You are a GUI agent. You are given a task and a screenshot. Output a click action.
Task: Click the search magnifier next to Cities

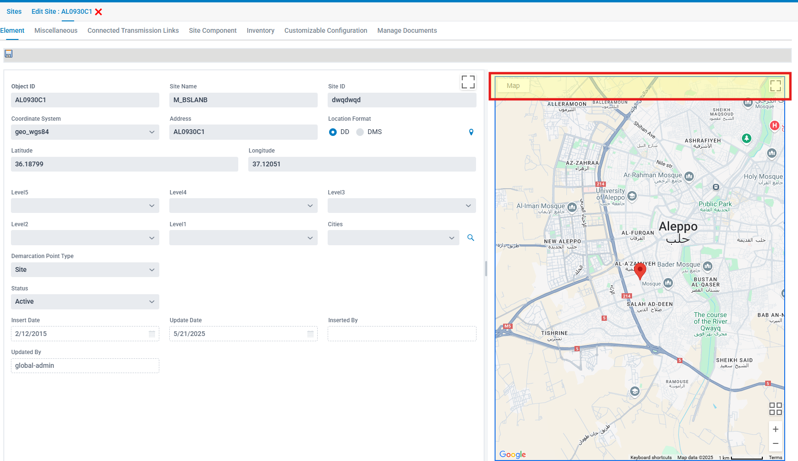[x=470, y=238]
